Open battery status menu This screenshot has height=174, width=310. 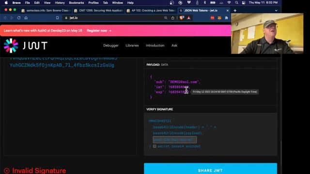[x=213, y=3]
